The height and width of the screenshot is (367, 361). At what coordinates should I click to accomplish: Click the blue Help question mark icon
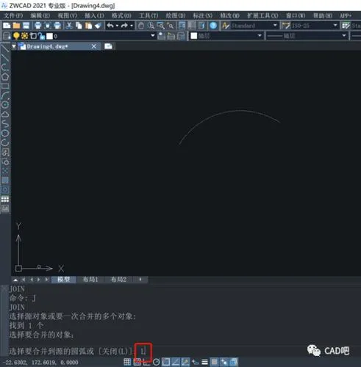point(213,26)
